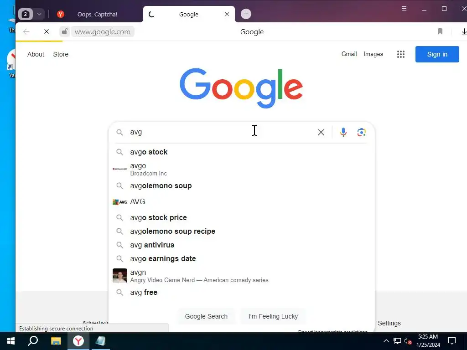Open the notification center icon
Screen dimensions: 467x350
pos(452,341)
